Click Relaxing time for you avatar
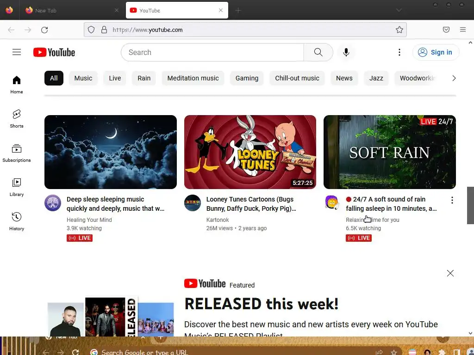Viewport: 474px width, 355px height. click(x=332, y=202)
